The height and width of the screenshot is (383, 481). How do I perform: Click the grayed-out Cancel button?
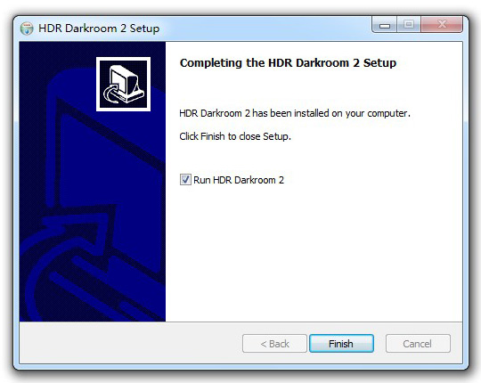418,344
